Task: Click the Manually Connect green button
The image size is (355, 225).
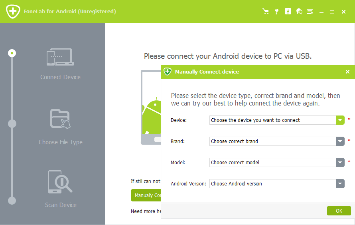Action: [x=146, y=195]
